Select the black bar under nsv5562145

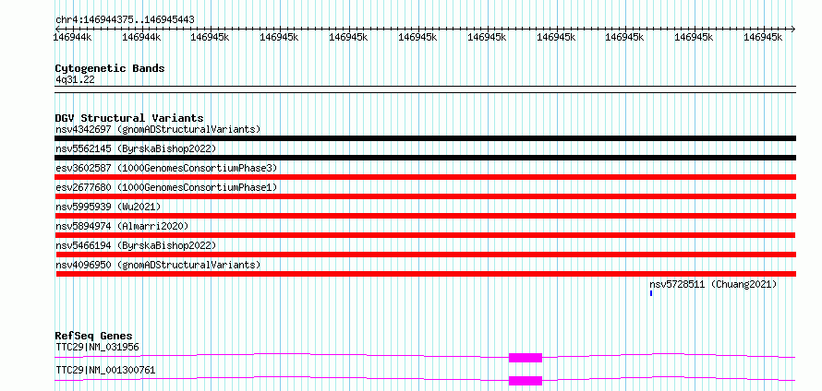tap(426, 158)
